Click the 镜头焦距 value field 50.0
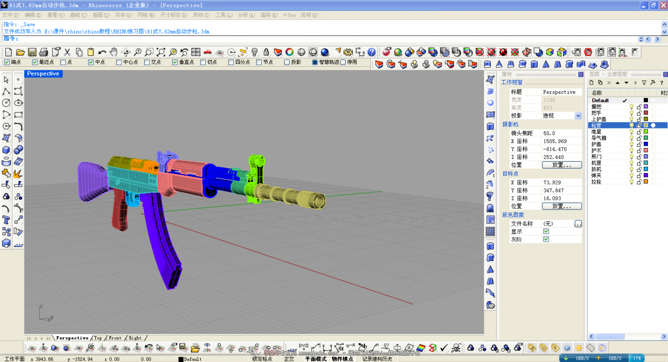 (x=562, y=133)
